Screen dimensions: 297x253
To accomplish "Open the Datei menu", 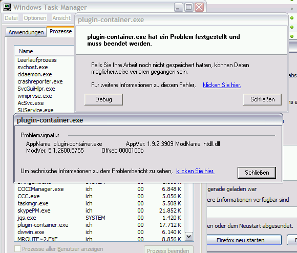I will point(11,18).
